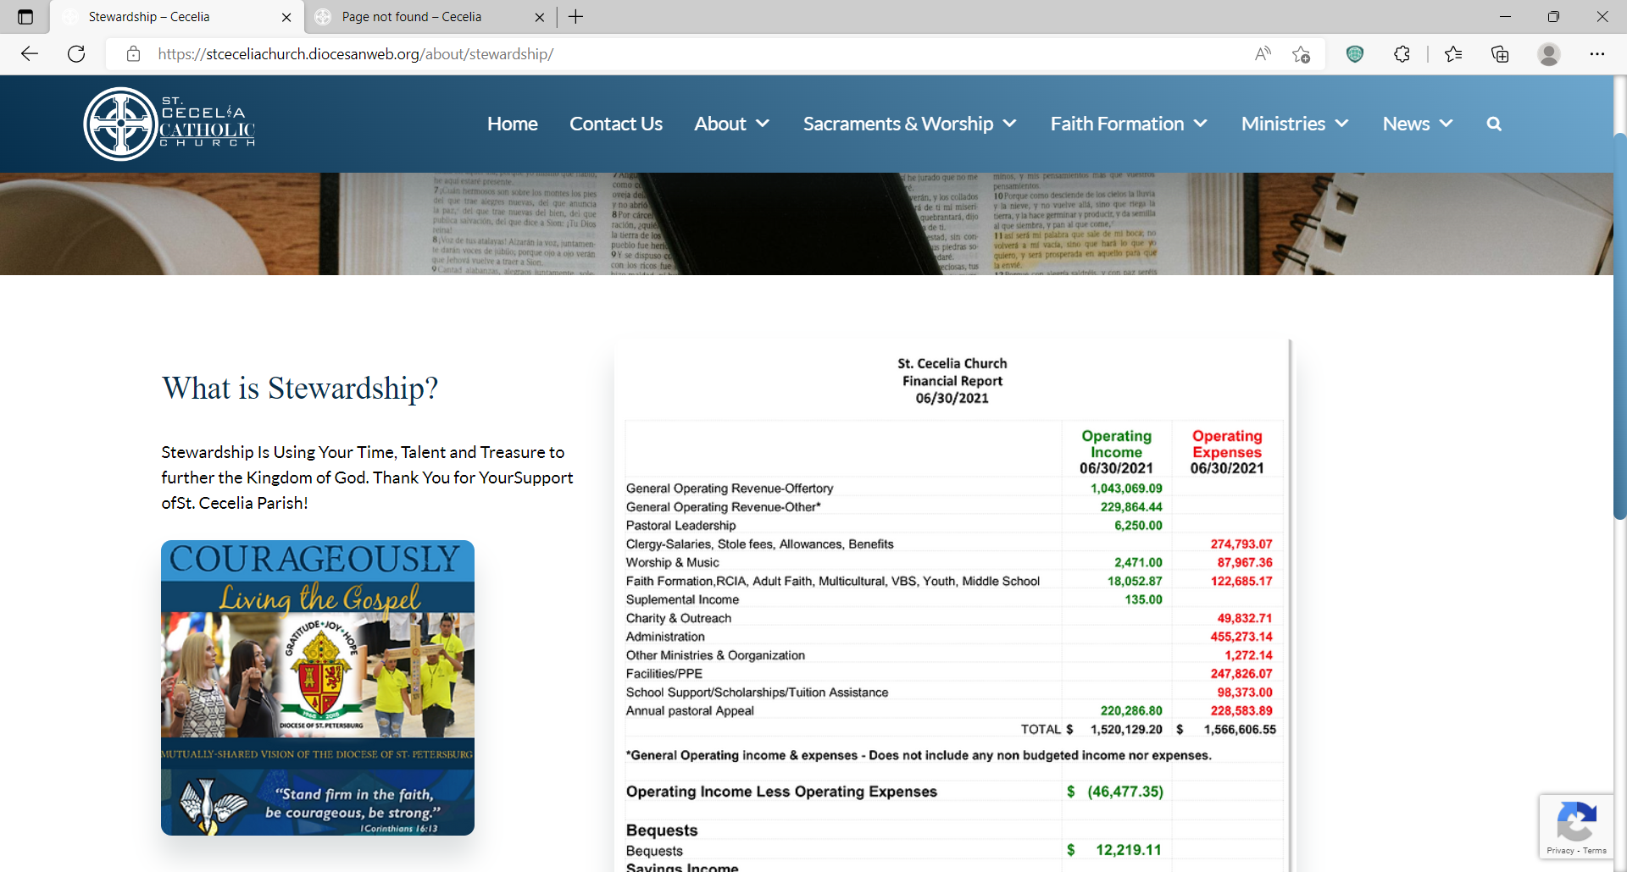Refresh the page with reload icon

76,54
